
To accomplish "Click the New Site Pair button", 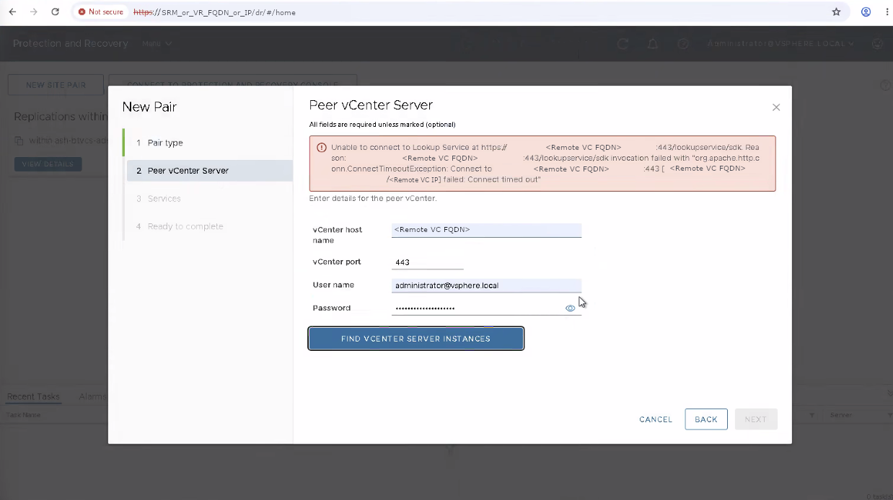I will pyautogui.click(x=56, y=84).
